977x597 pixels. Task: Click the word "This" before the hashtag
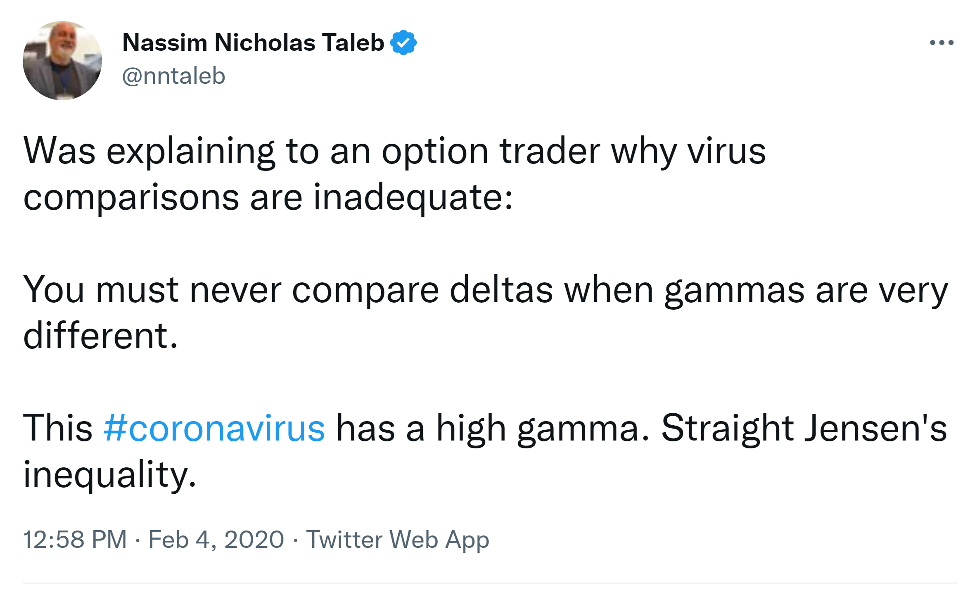[58, 428]
